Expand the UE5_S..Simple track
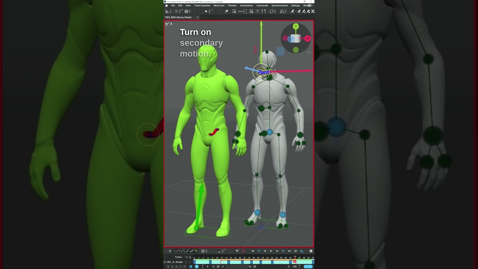The image size is (478, 269). coord(165,262)
